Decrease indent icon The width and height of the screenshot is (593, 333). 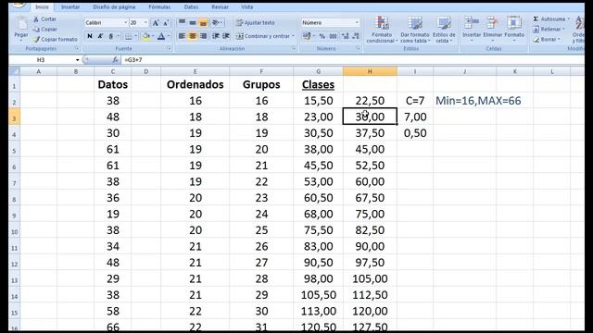point(216,36)
